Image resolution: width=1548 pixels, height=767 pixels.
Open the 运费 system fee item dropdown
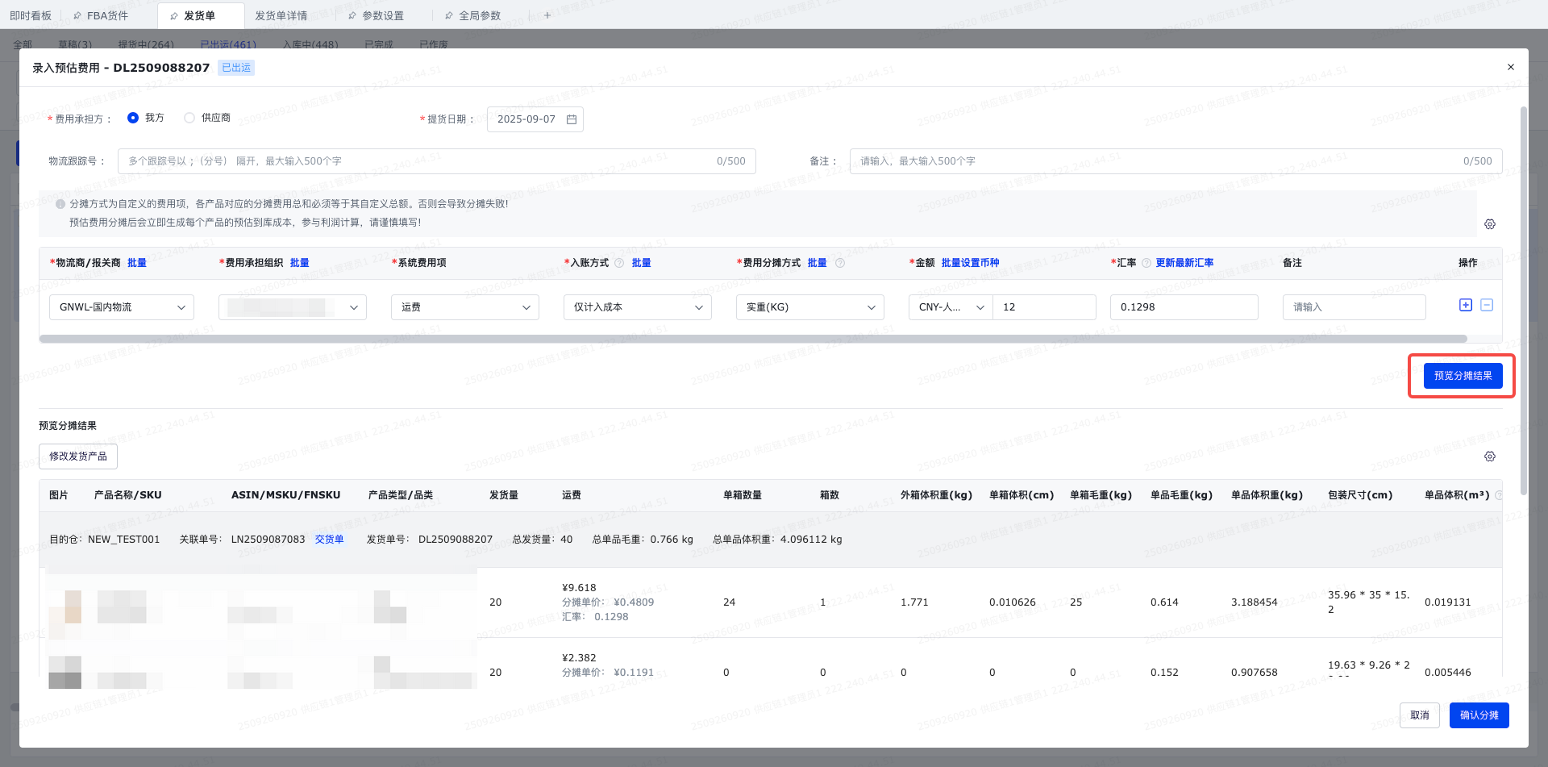465,307
